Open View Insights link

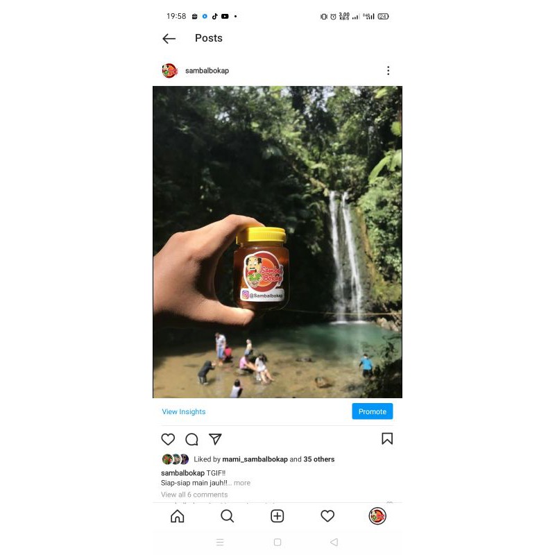click(x=184, y=411)
